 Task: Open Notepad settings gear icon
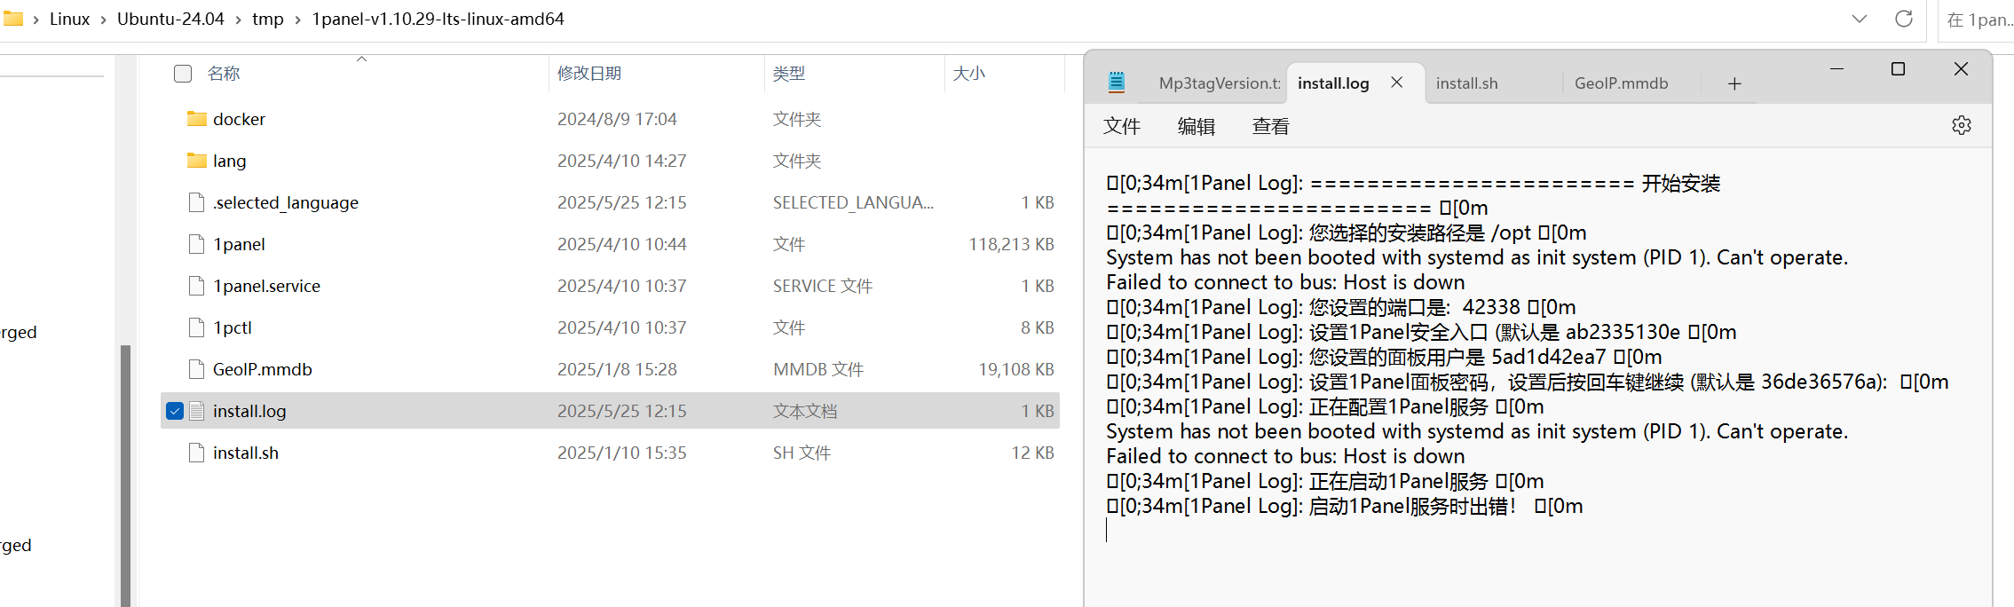click(x=1961, y=125)
